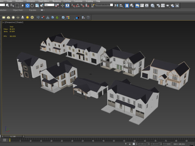Open the Perspective viewport label menu
195x146 pixels.
10,22
